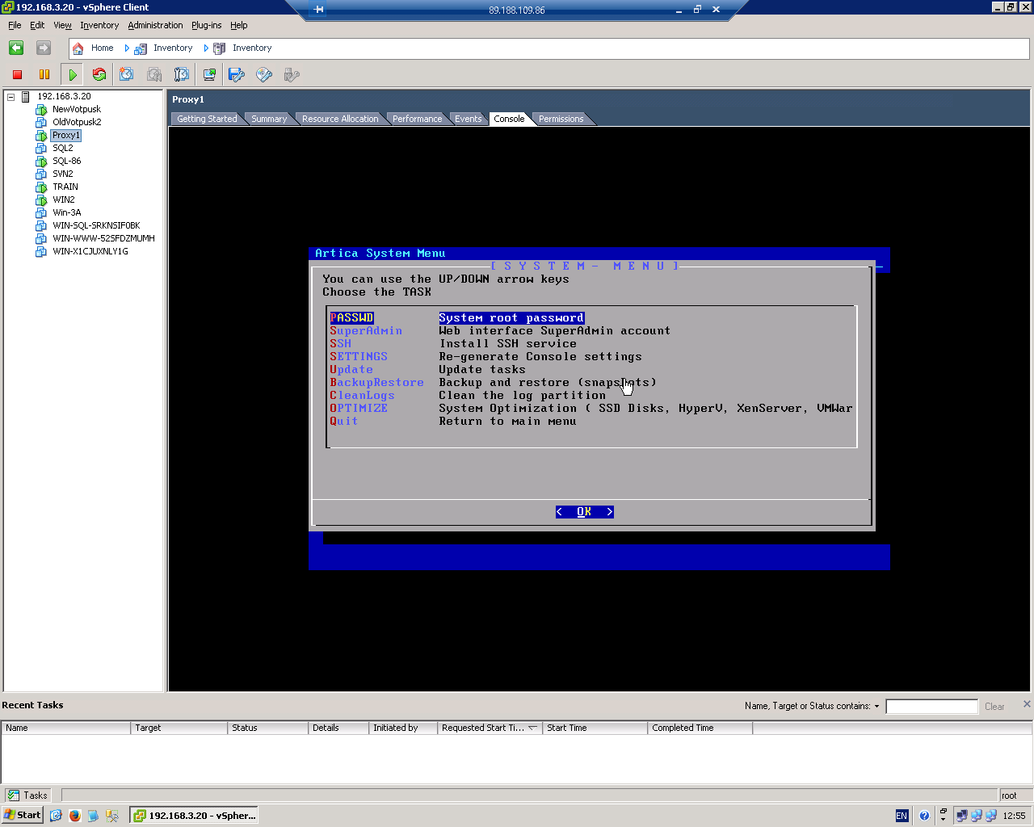Select SuperAdmin in the Artica menu
The width and height of the screenshot is (1034, 827).
pos(366,331)
